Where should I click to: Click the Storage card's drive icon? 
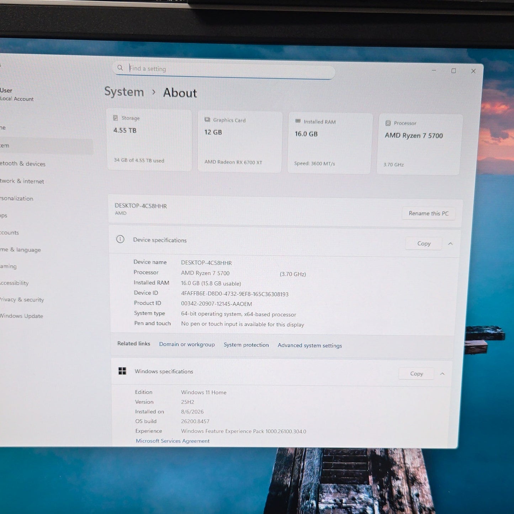coord(115,118)
